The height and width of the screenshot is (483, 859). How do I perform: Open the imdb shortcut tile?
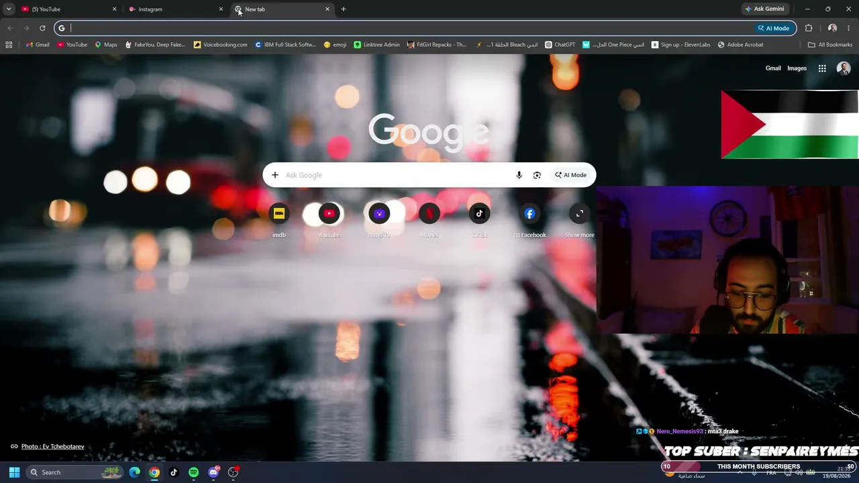point(279,220)
